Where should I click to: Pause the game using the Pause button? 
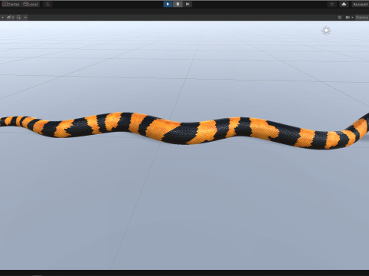pos(178,4)
